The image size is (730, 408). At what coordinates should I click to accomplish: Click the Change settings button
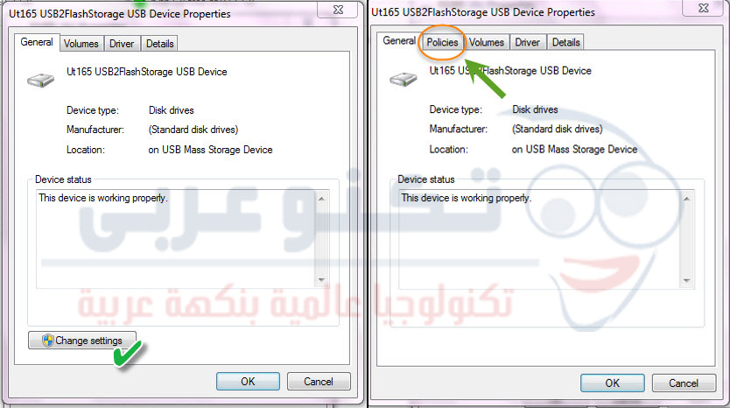pos(82,341)
